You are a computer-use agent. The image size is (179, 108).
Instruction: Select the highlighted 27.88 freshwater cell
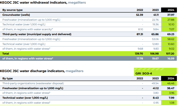[x=169, y=20]
